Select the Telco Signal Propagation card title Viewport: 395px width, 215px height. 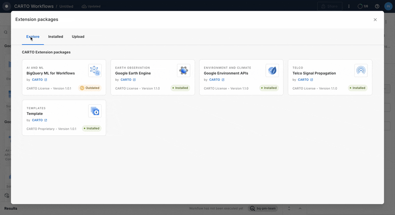coord(314,73)
